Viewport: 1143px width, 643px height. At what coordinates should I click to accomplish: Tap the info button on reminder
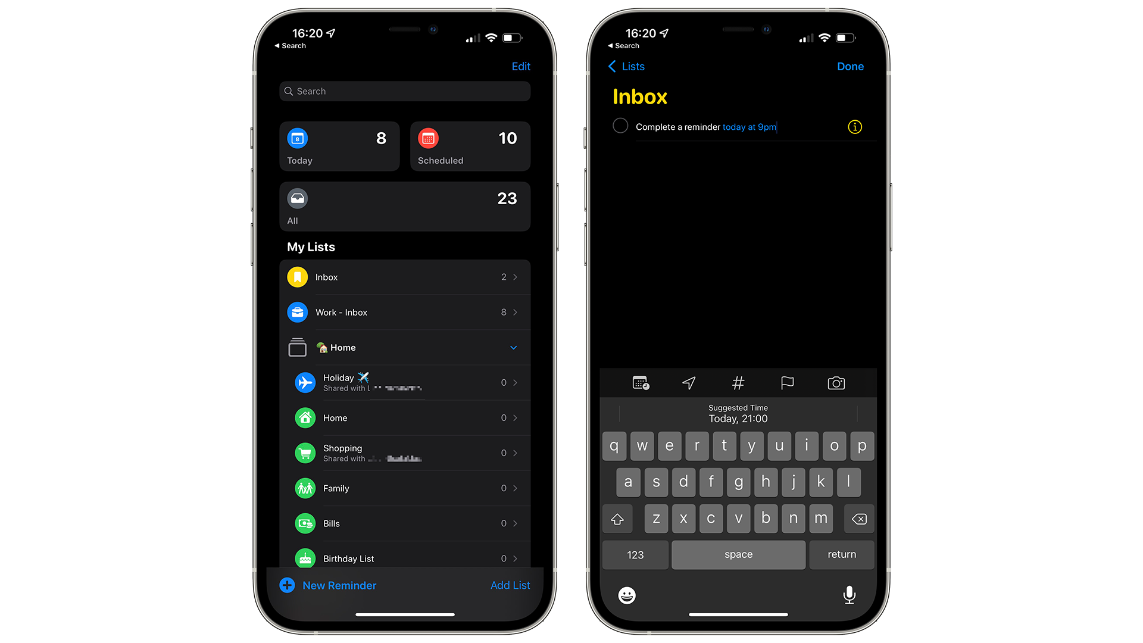[x=854, y=127]
